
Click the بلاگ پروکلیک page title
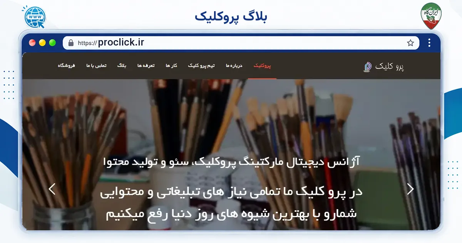[231, 17]
